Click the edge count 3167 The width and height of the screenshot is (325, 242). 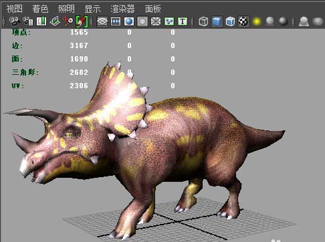79,45
